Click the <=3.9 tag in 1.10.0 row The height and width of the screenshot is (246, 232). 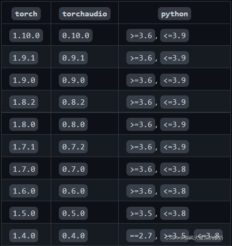(174, 35)
